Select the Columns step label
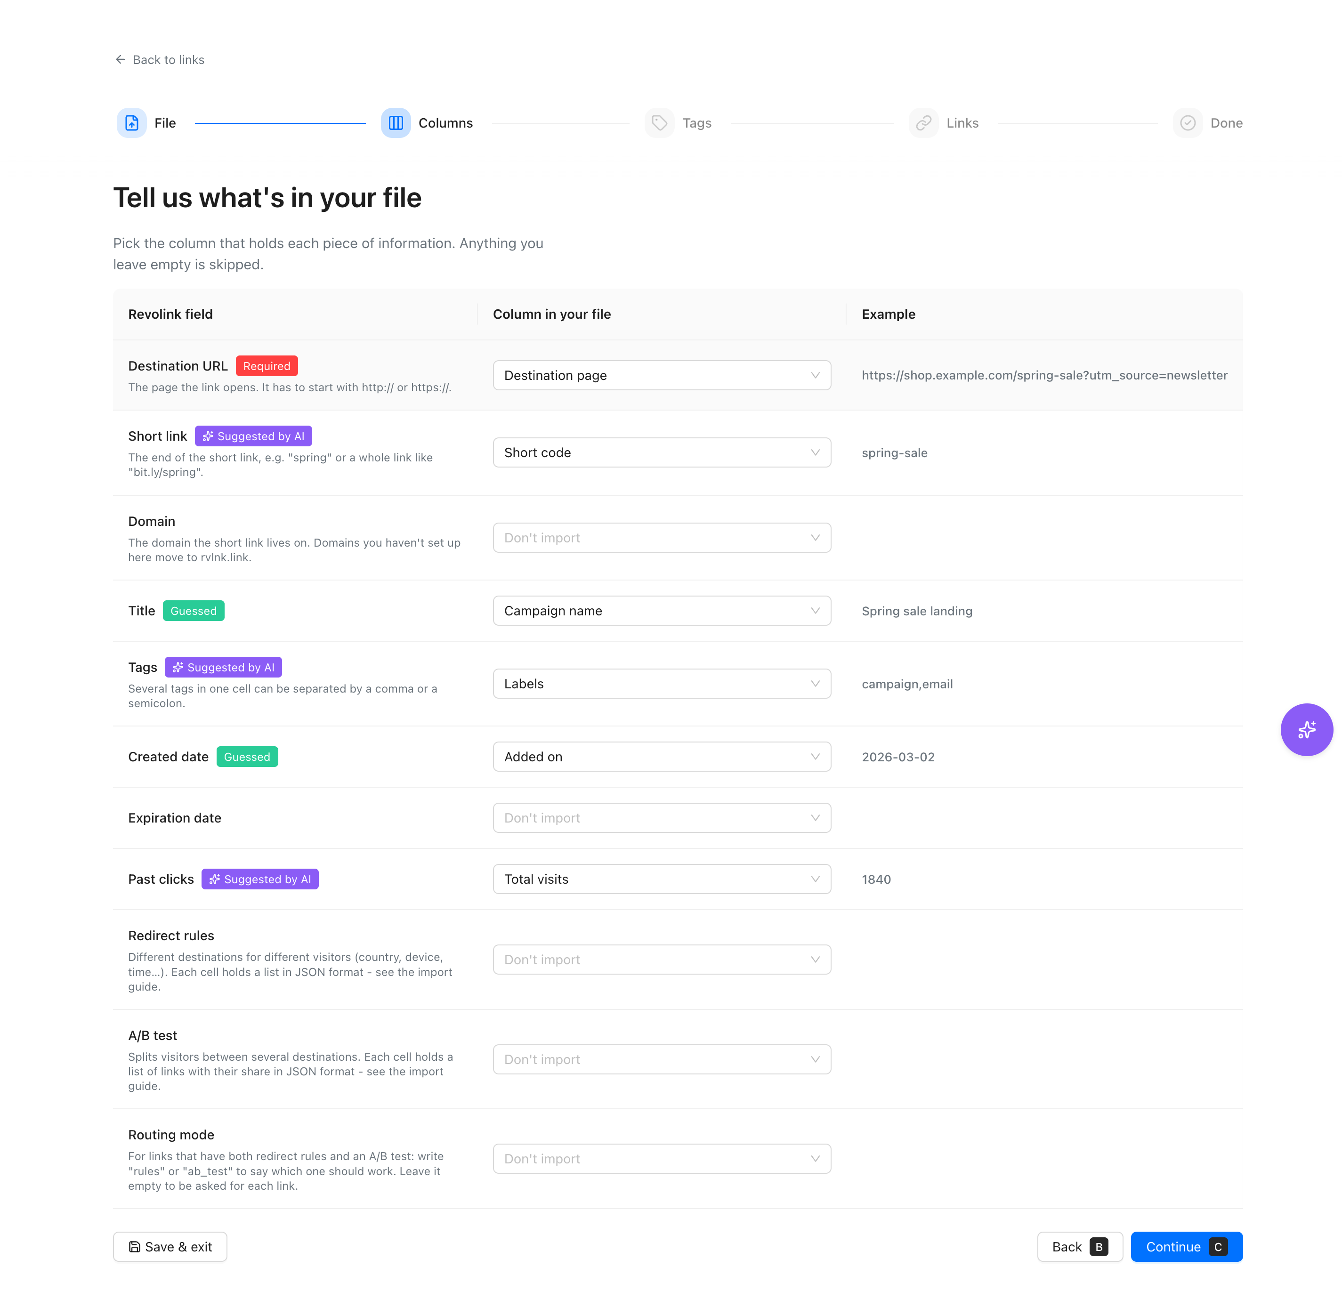 445,123
